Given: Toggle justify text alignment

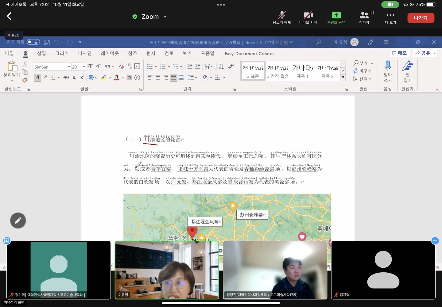Looking at the screenshot, I should pyautogui.click(x=173, y=77).
